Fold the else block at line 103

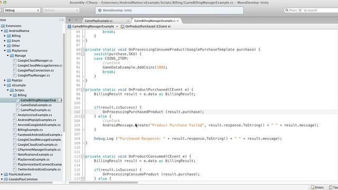pyautogui.click(x=82, y=116)
